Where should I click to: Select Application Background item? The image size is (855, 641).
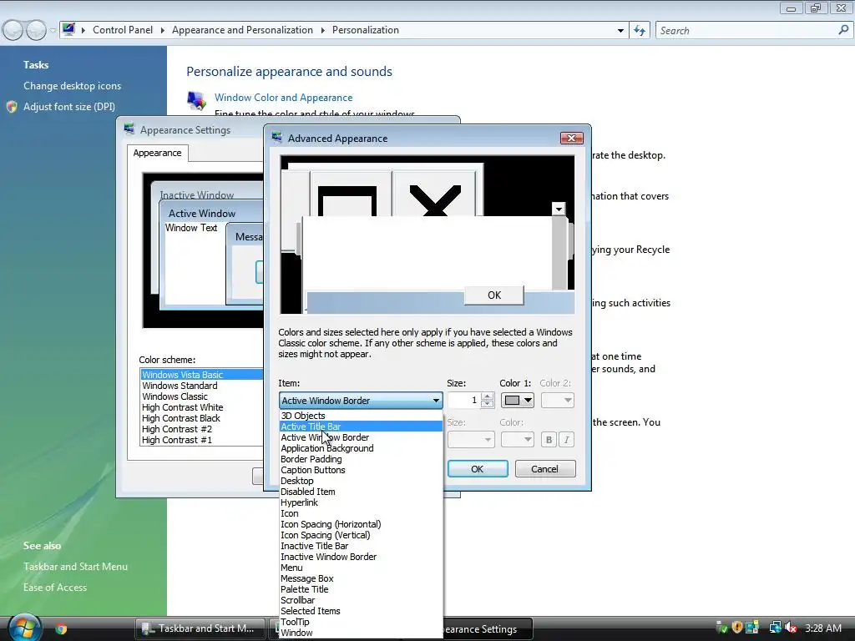click(361, 448)
